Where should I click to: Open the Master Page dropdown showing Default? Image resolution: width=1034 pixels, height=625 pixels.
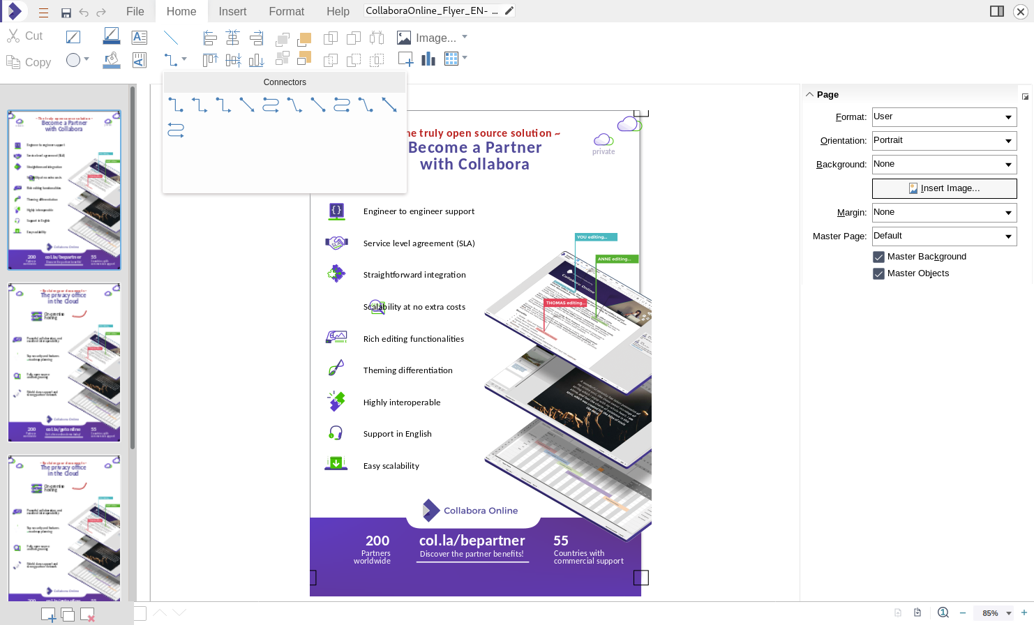pos(945,236)
